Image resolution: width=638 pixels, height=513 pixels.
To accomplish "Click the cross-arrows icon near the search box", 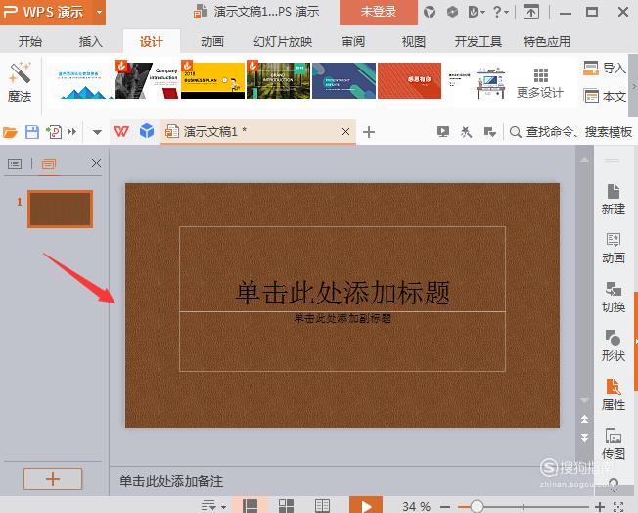I will click(x=467, y=132).
